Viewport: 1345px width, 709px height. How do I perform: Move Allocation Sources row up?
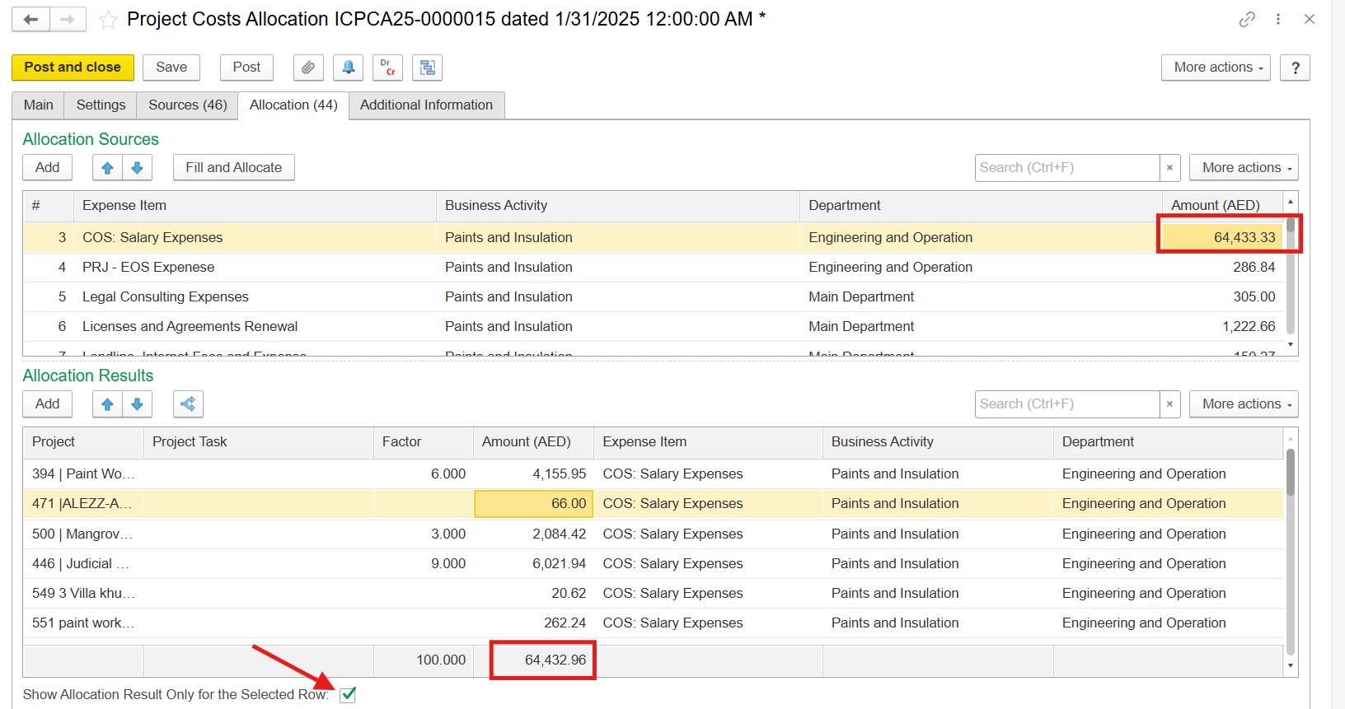click(x=107, y=168)
